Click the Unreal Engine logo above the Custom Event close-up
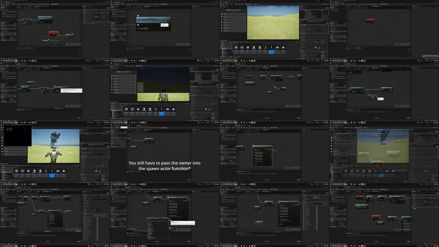 pos(111,1)
